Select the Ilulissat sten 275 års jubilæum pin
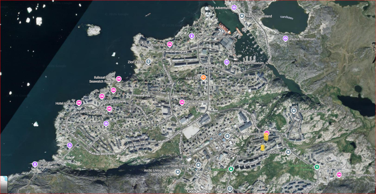Screen dimensions: 376x194 pos(35,164)
